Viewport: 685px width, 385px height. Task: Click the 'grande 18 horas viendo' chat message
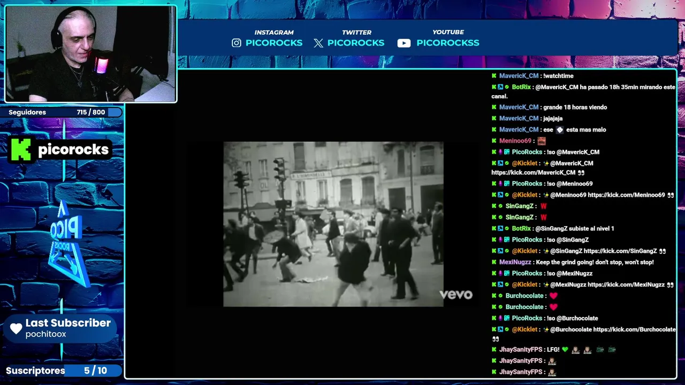(x=575, y=107)
